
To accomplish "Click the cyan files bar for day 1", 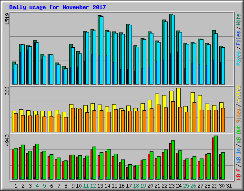I will click(x=16, y=74).
